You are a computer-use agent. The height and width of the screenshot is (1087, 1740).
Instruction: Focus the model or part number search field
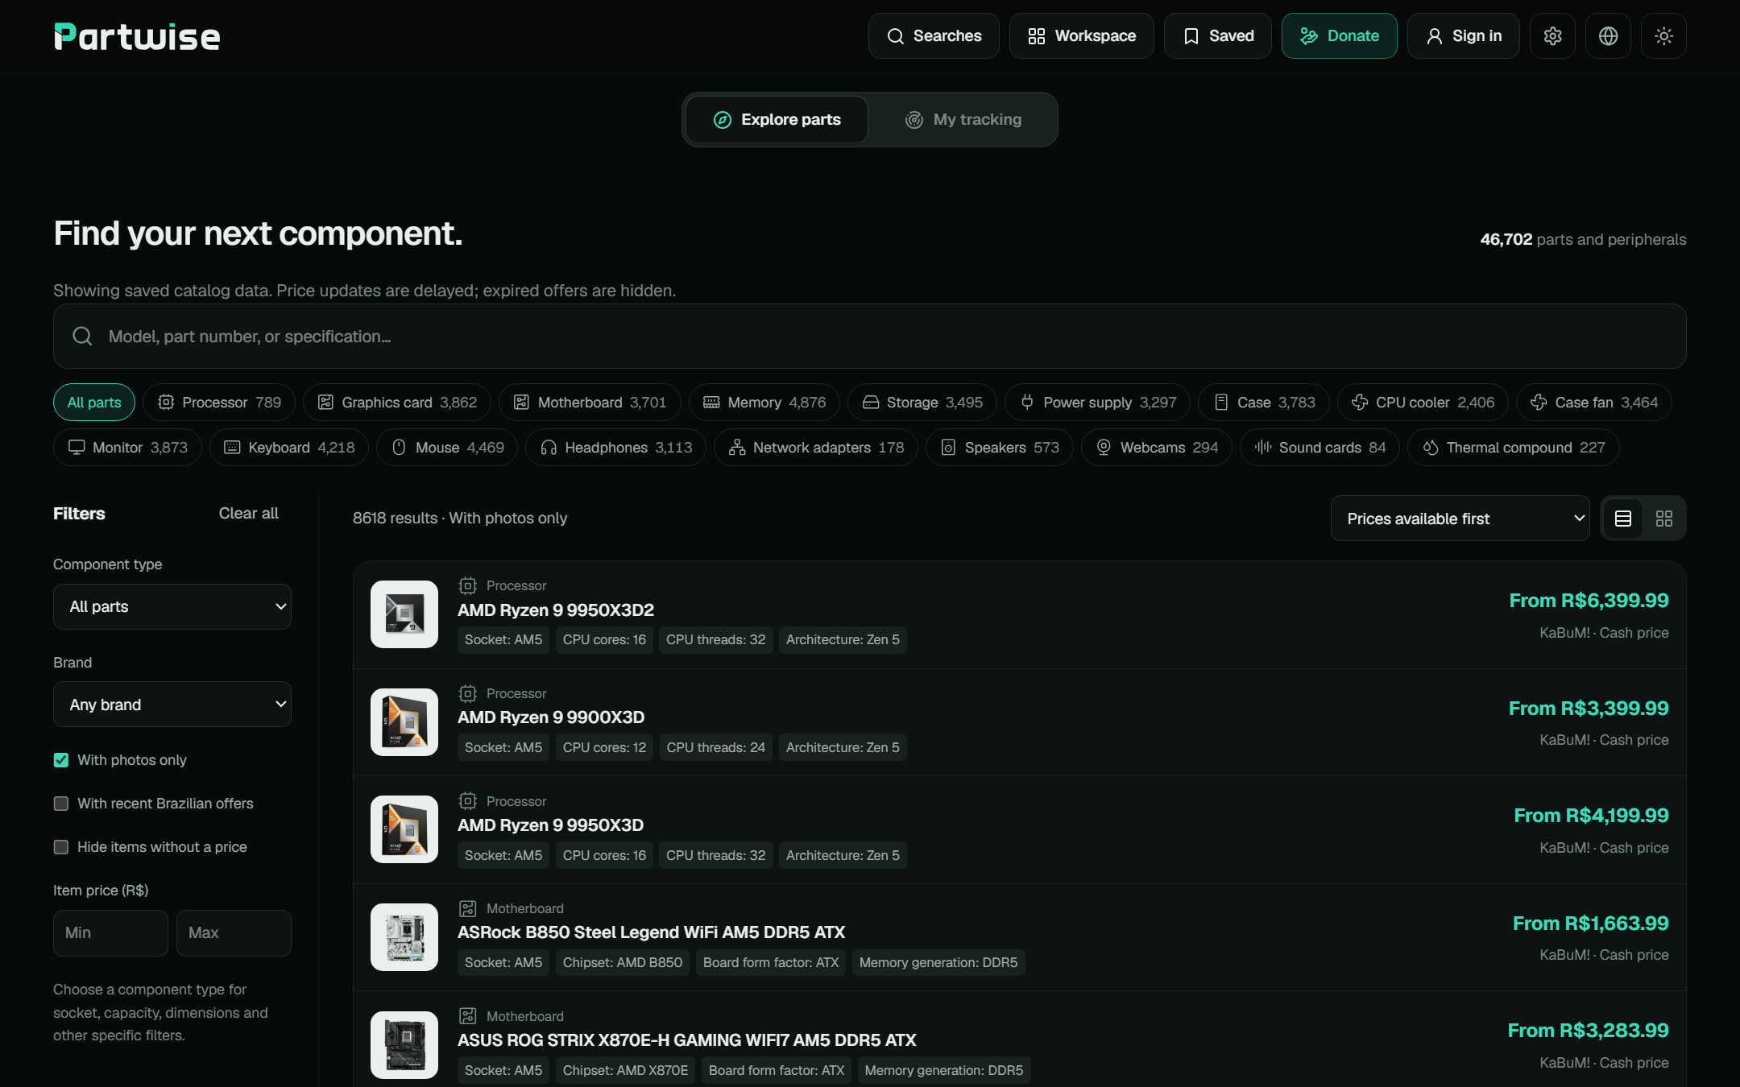(x=870, y=337)
